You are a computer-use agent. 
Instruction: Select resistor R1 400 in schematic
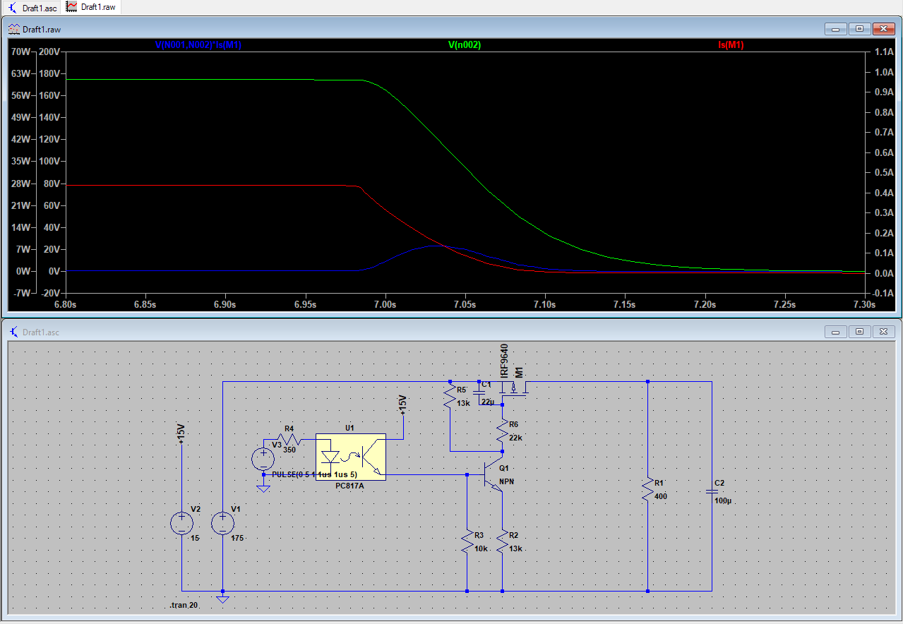tap(647, 489)
